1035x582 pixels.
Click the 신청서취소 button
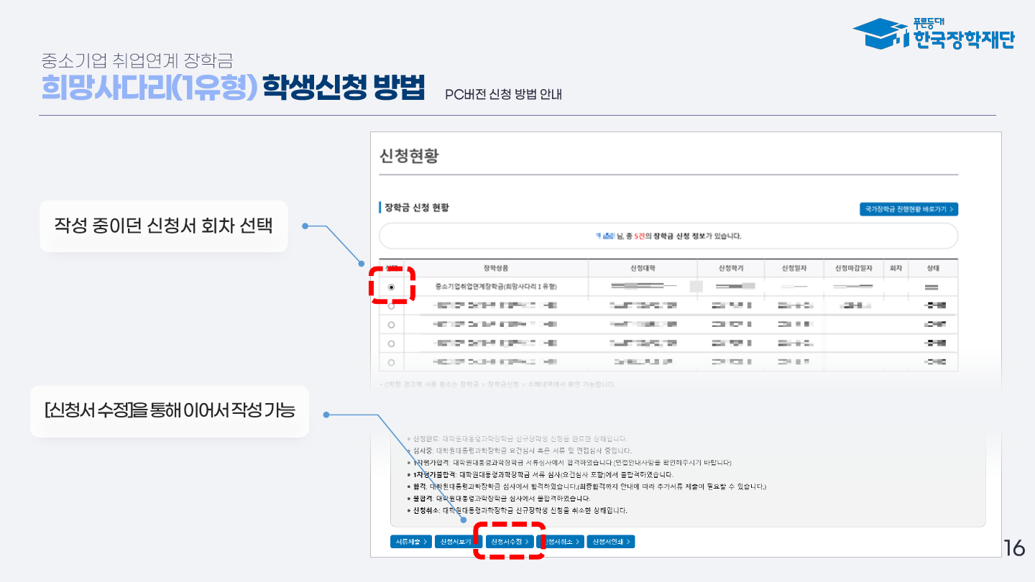point(561,542)
